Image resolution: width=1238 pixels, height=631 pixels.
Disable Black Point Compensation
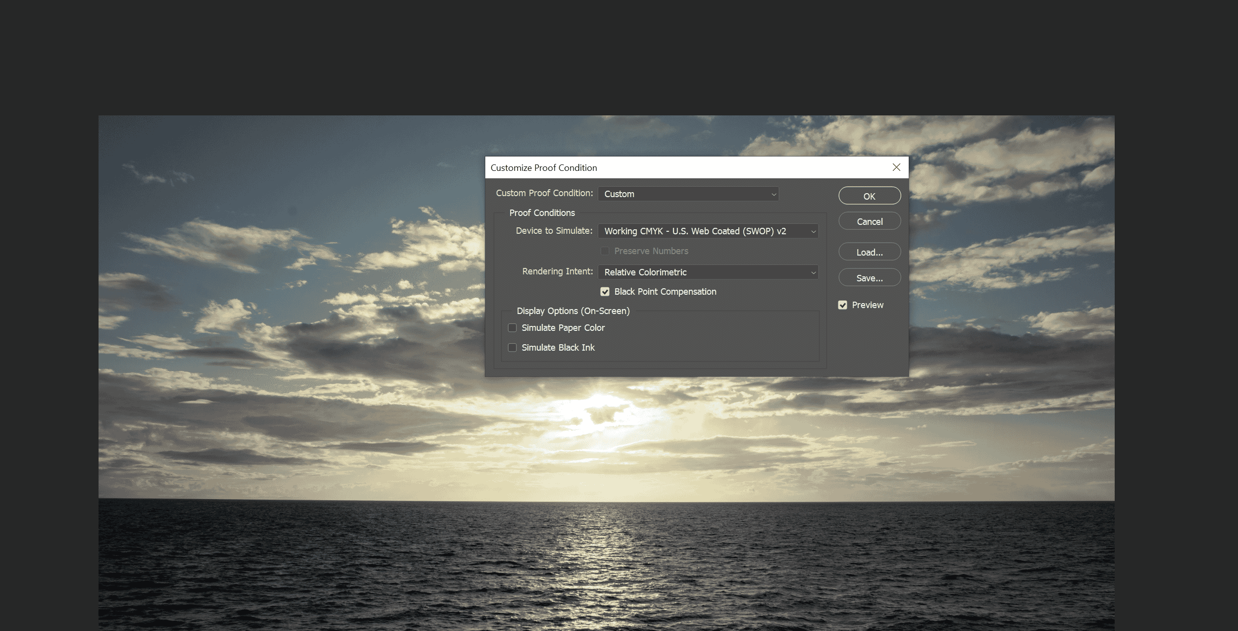click(x=605, y=292)
